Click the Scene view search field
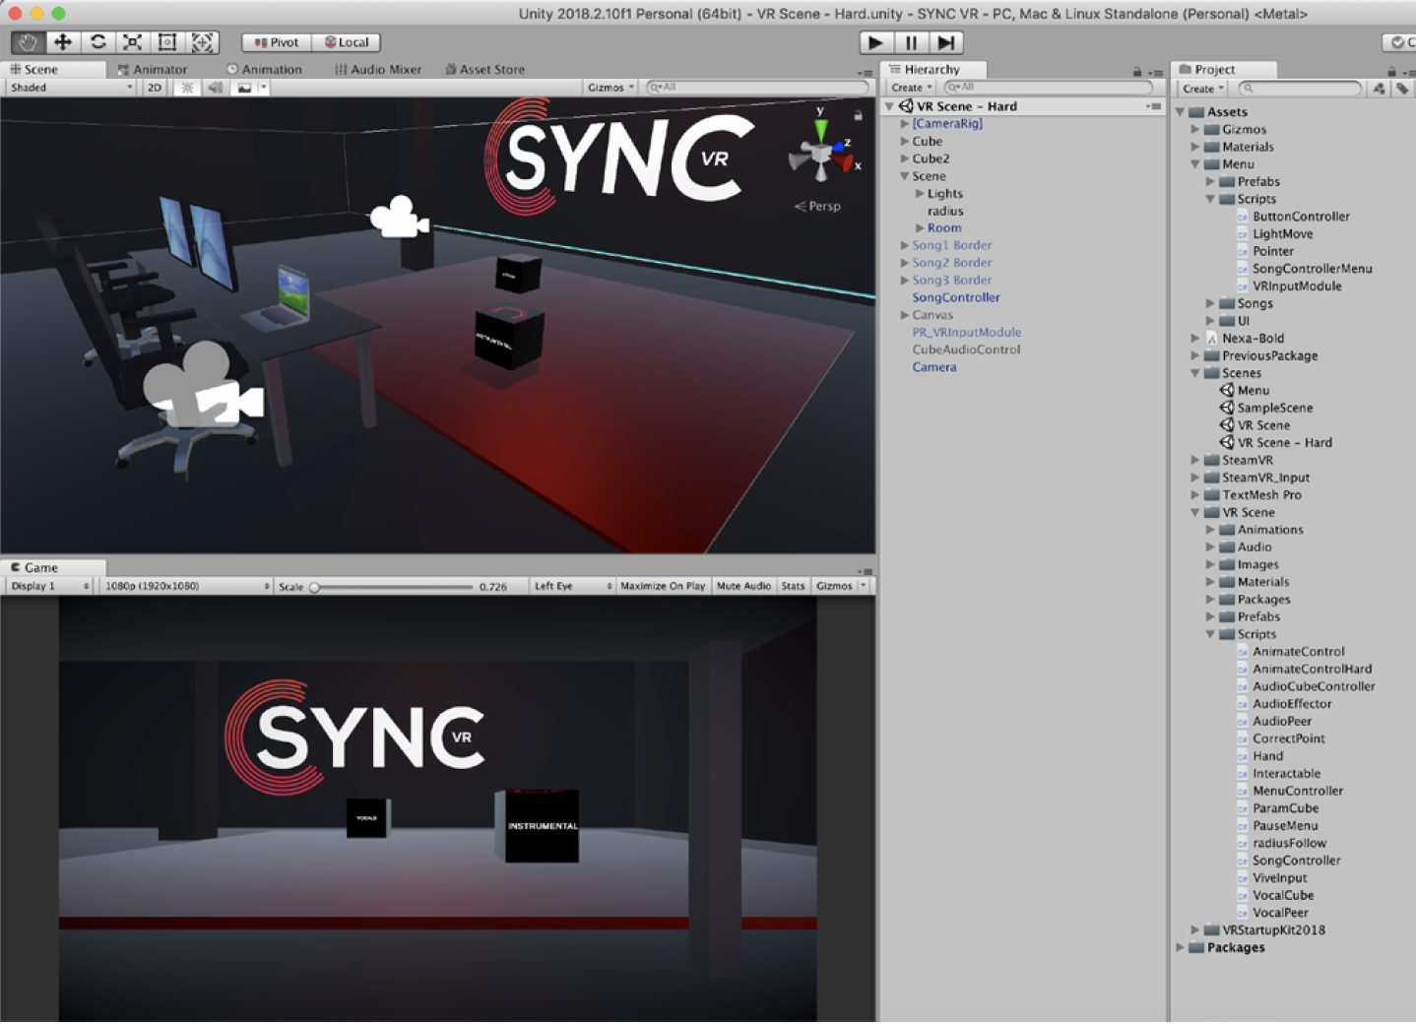The height and width of the screenshot is (1024, 1416). click(757, 88)
